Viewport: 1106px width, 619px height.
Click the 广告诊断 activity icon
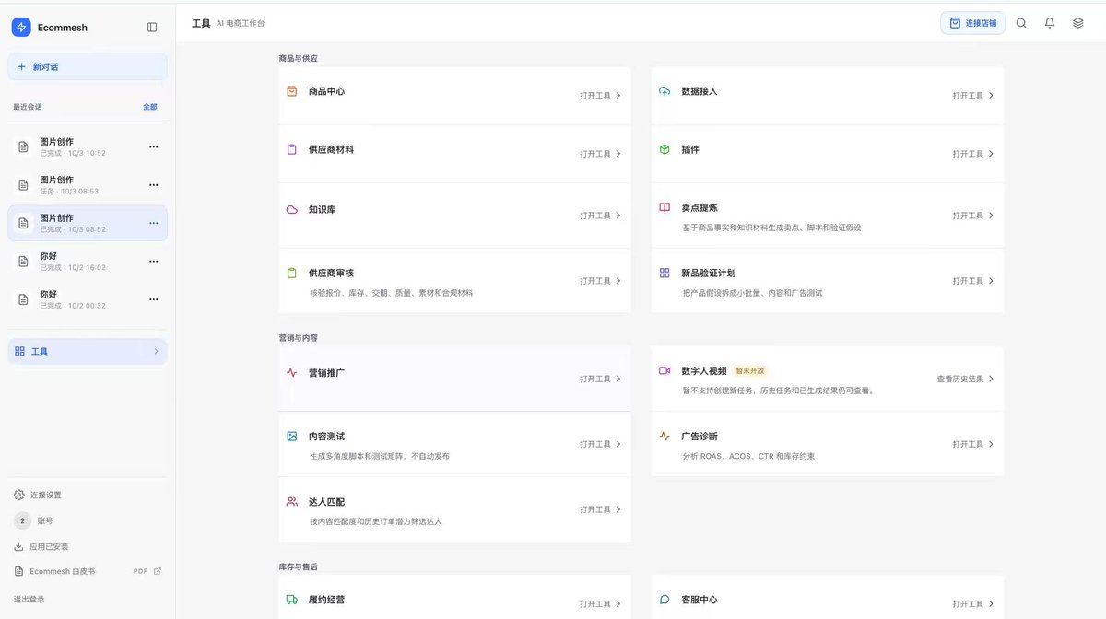click(665, 436)
